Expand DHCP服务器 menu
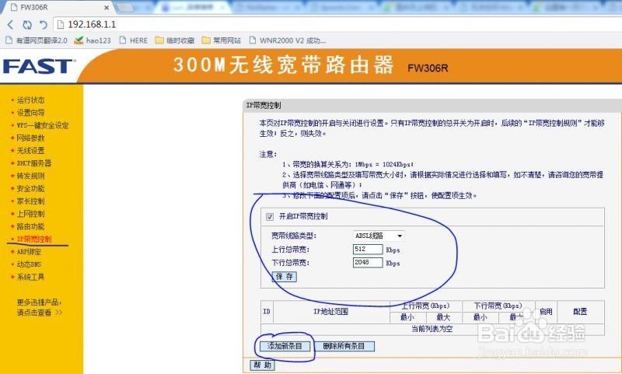 click(x=33, y=163)
